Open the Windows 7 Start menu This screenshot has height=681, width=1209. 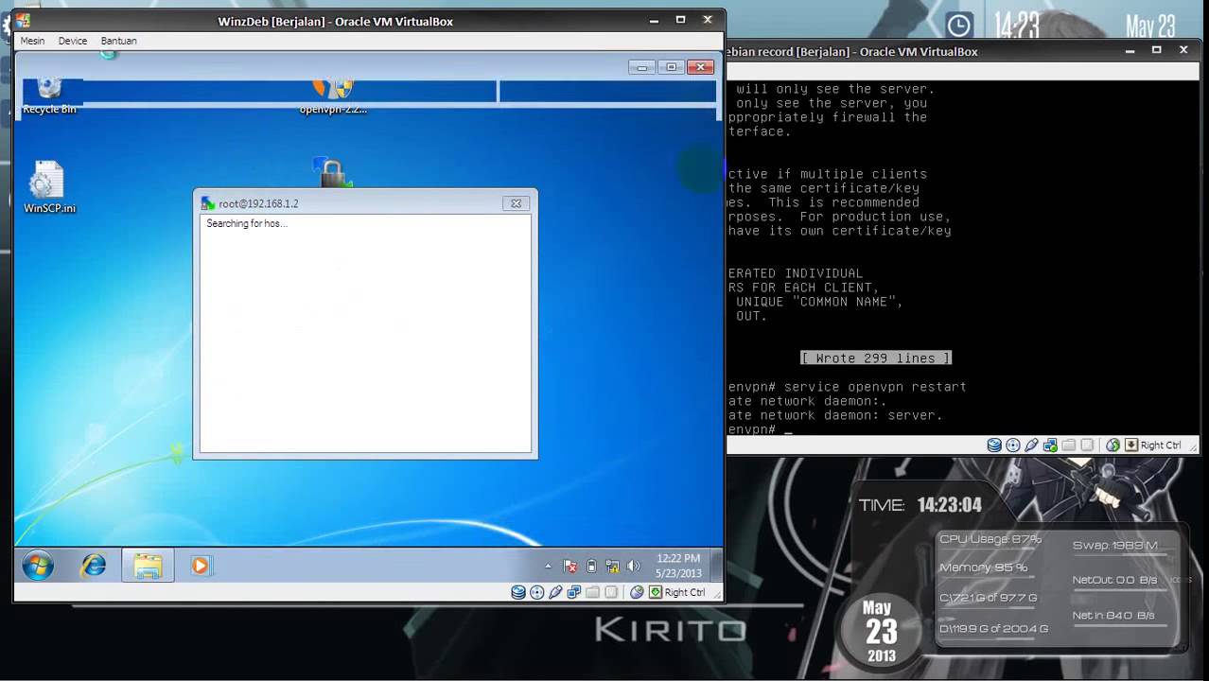[x=38, y=566]
